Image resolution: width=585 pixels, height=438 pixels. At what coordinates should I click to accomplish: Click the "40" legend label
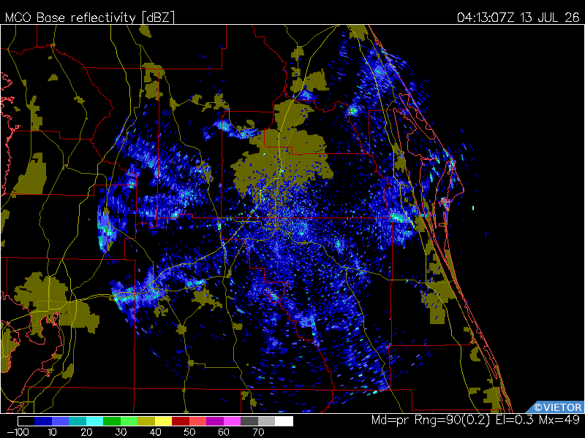155,432
